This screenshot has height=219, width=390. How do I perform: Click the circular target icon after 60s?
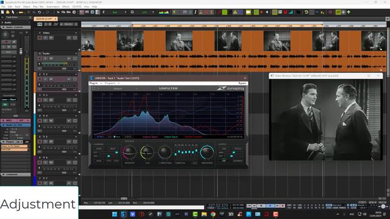tap(74, 12)
